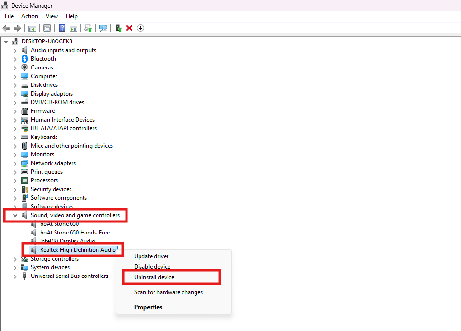Expand the Computer category
This screenshot has height=331, width=461.
[x=15, y=77]
